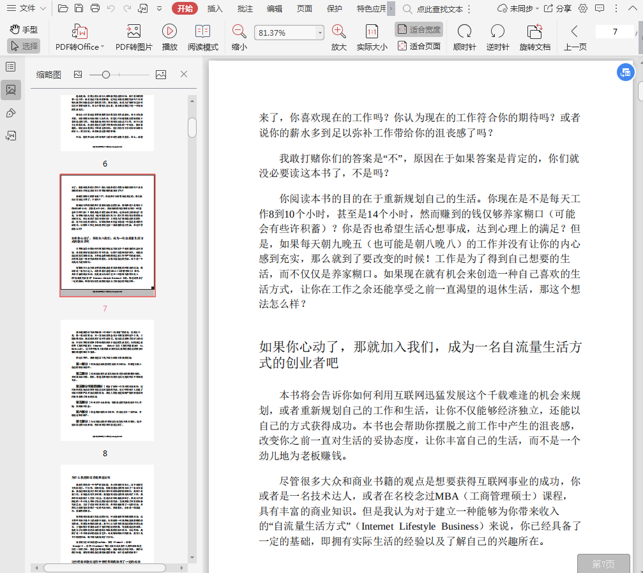This screenshot has height=573, width=643.
Task: Set view to 实际大小 actual size
Action: point(372,37)
